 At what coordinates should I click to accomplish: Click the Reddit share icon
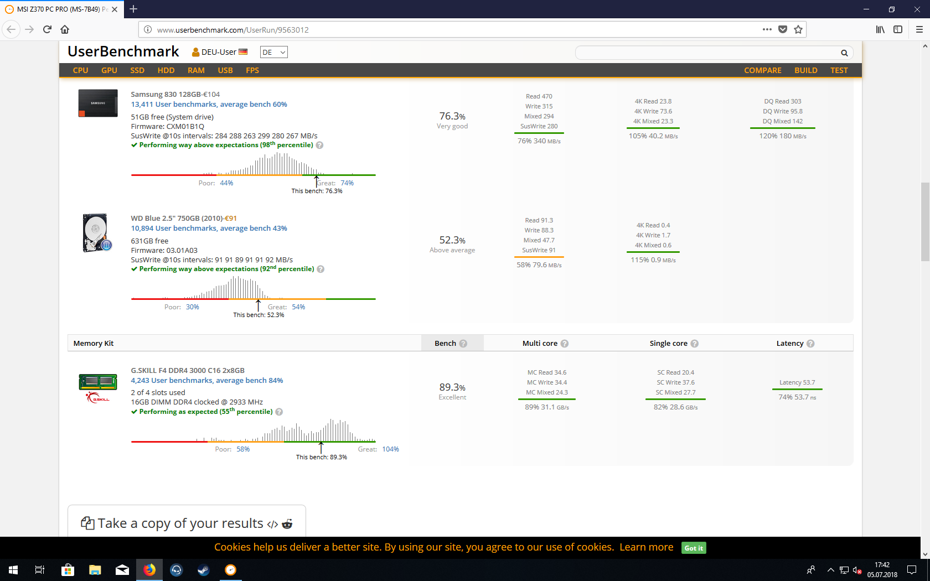point(287,524)
